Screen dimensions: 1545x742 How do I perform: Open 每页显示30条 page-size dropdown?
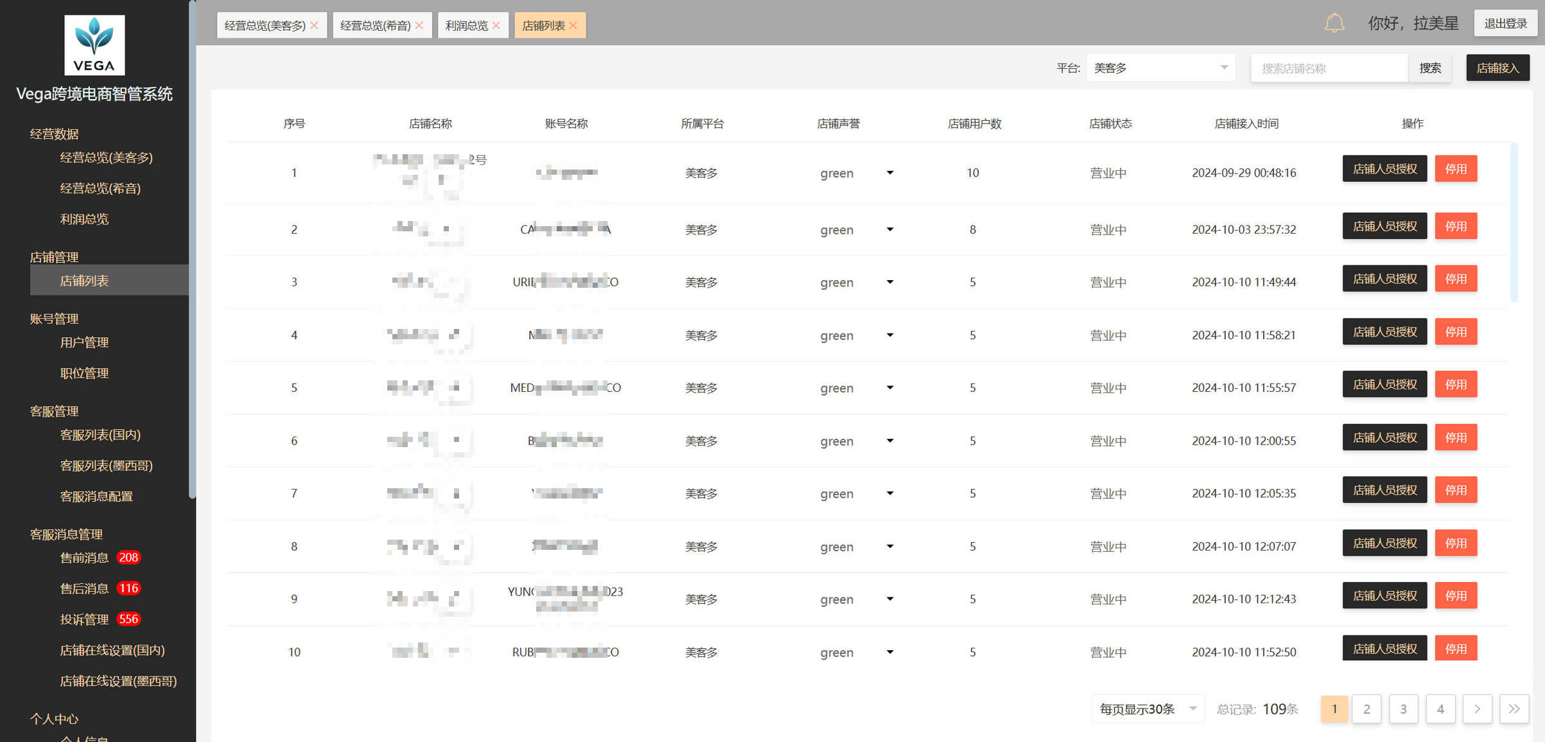tap(1148, 709)
